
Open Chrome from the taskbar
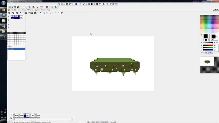click(3, 10)
